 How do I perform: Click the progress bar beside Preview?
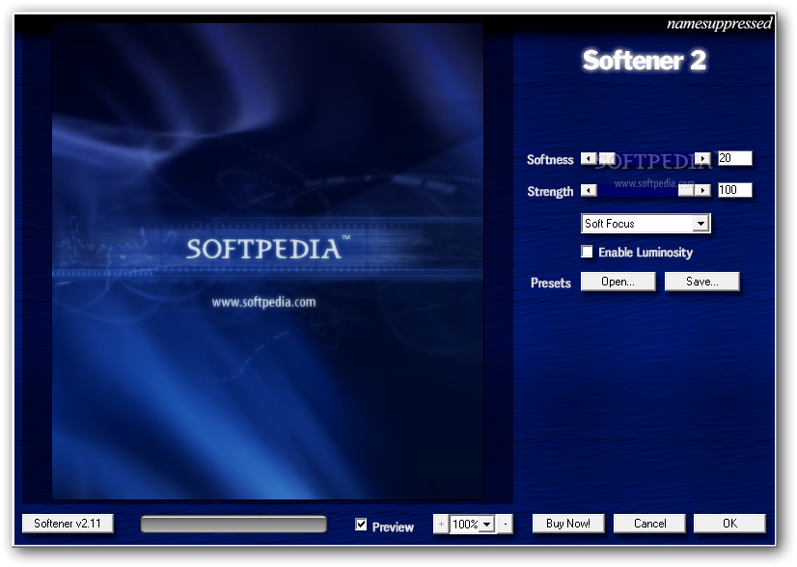point(234,524)
